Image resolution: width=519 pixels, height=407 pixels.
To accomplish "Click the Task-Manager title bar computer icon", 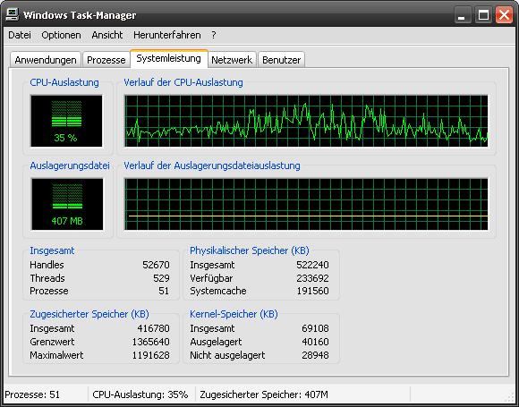I will click(x=13, y=14).
